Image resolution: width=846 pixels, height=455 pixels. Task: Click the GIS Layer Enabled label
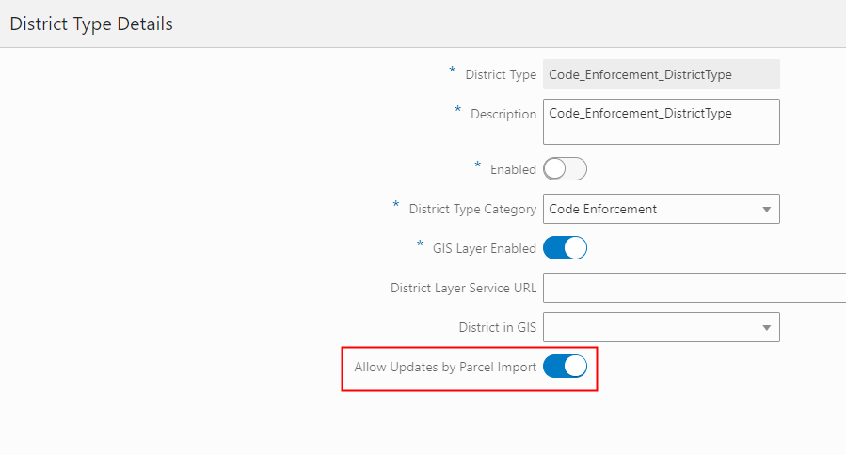click(x=484, y=249)
